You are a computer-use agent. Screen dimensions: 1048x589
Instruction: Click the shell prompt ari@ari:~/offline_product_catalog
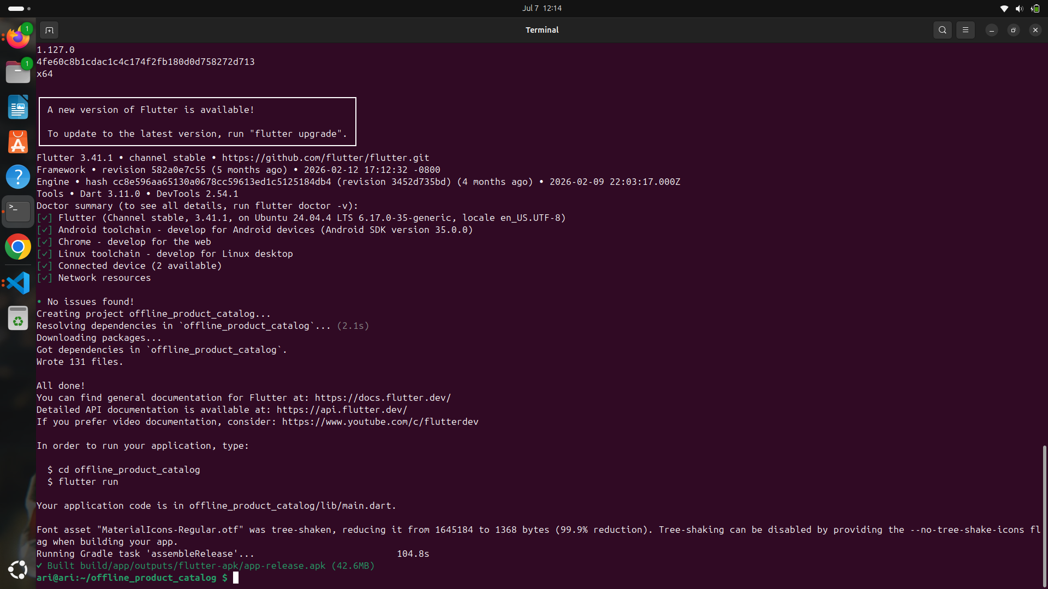[x=132, y=578]
